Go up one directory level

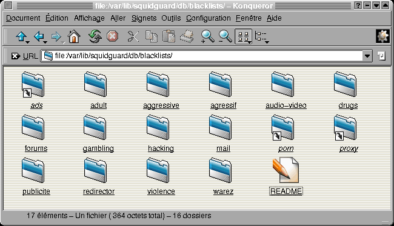[x=21, y=37]
